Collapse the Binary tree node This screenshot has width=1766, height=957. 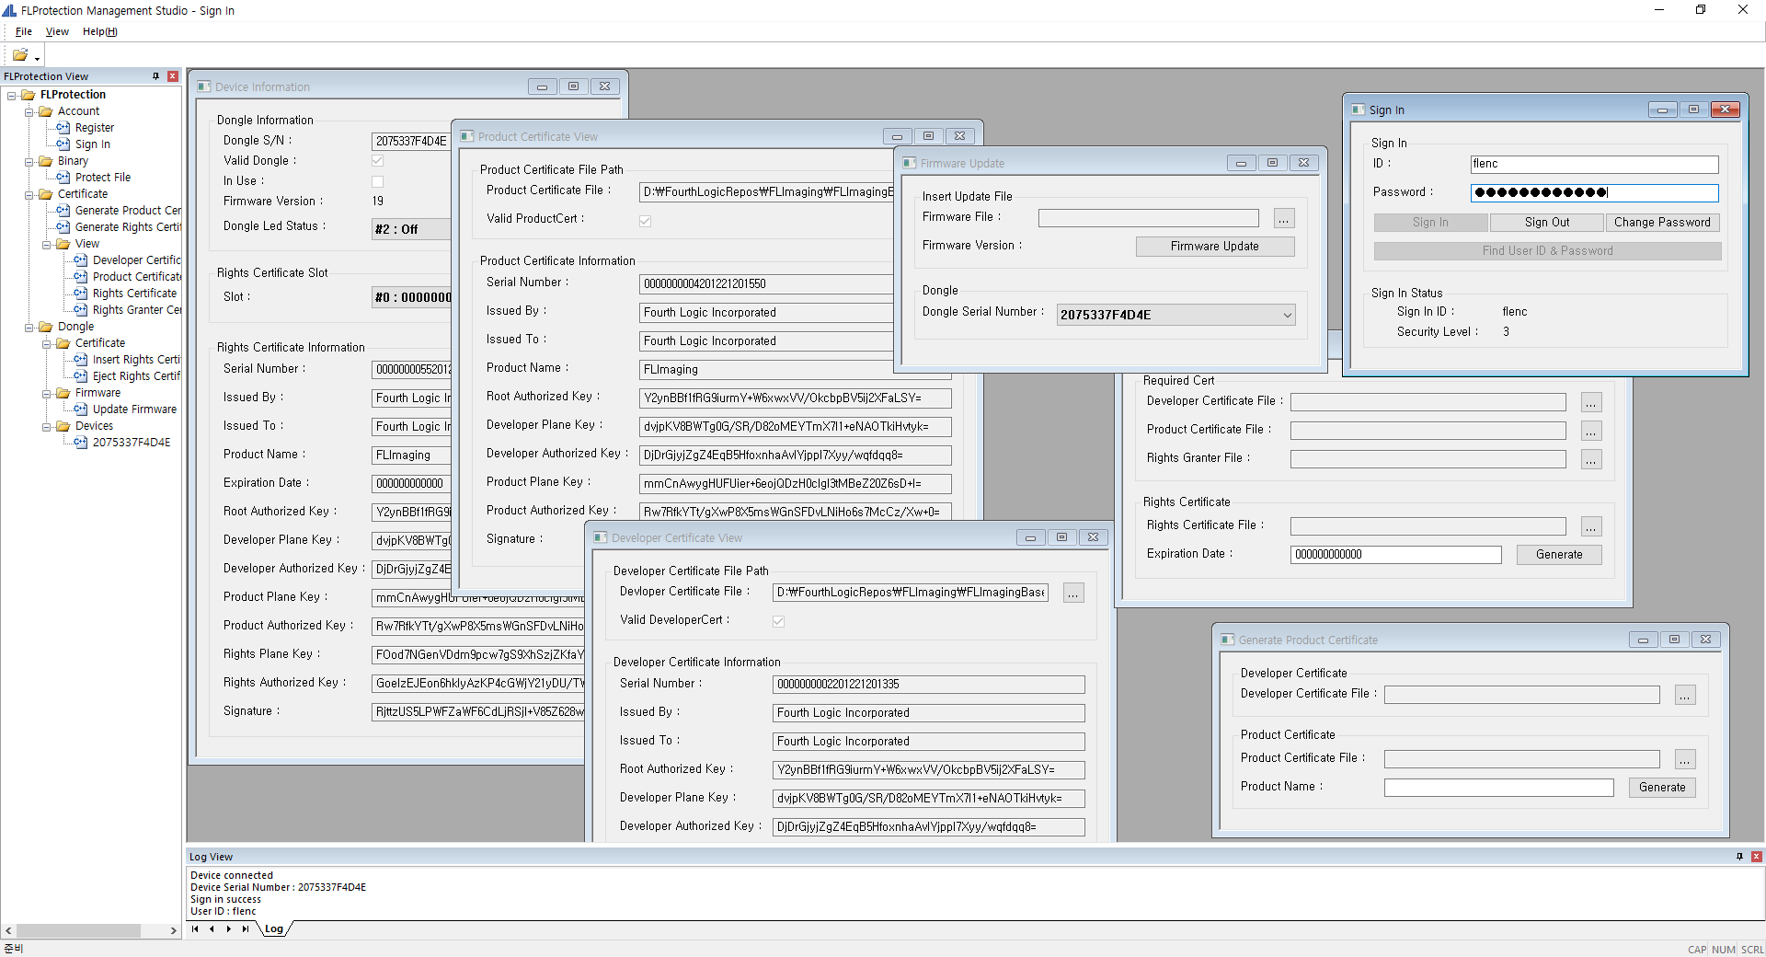click(29, 161)
